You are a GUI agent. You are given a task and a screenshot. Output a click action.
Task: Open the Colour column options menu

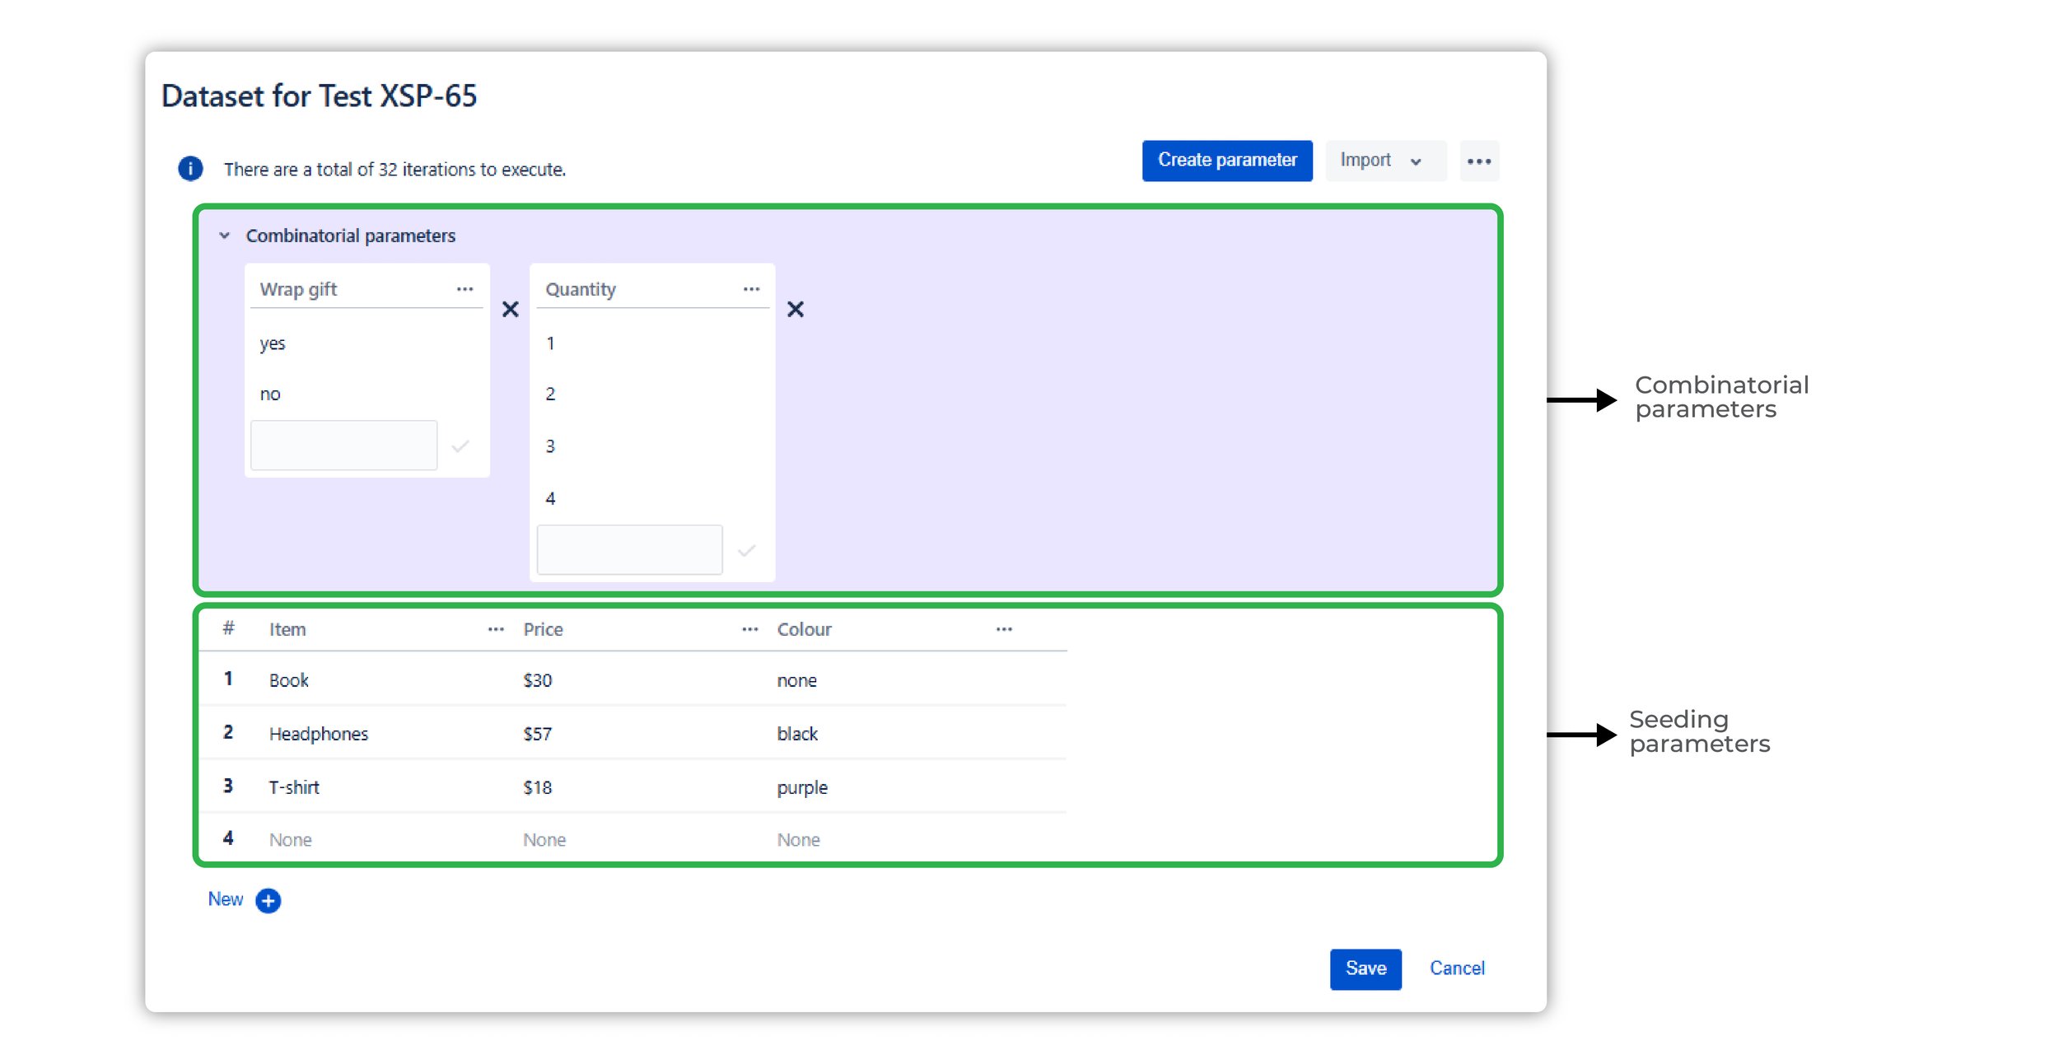(1003, 628)
